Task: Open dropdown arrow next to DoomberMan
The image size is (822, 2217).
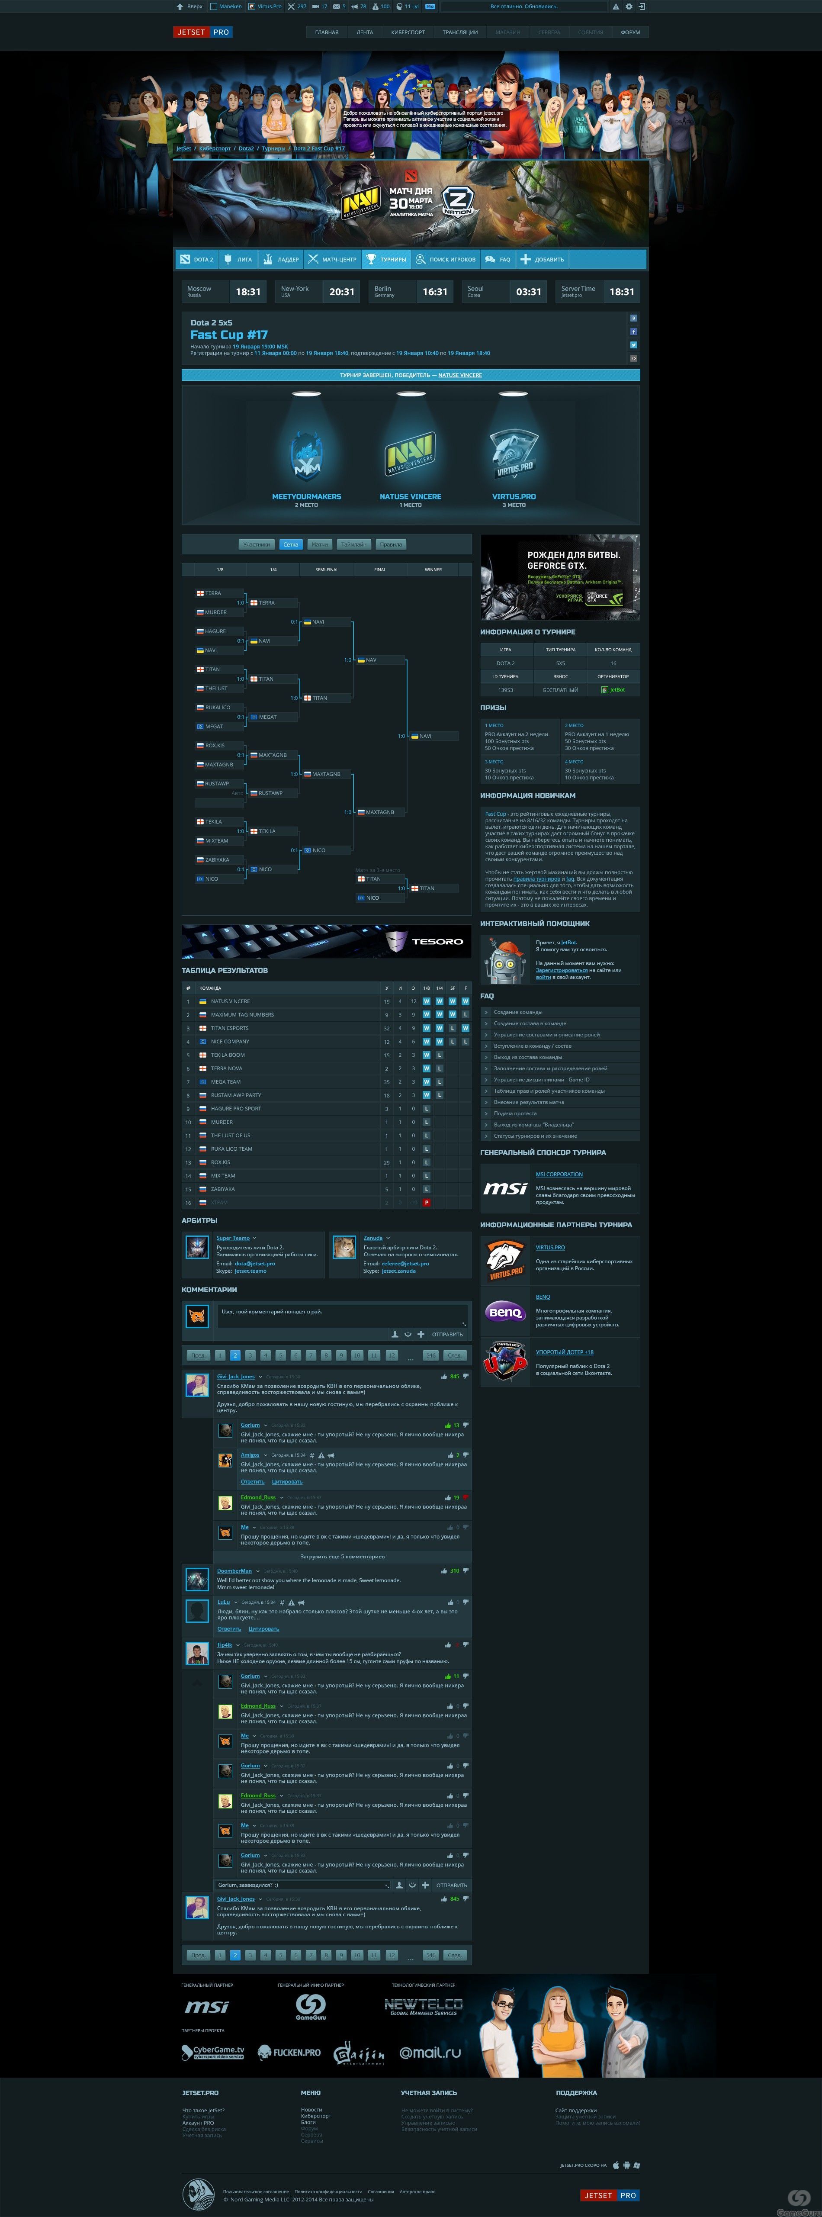Action: [257, 1570]
